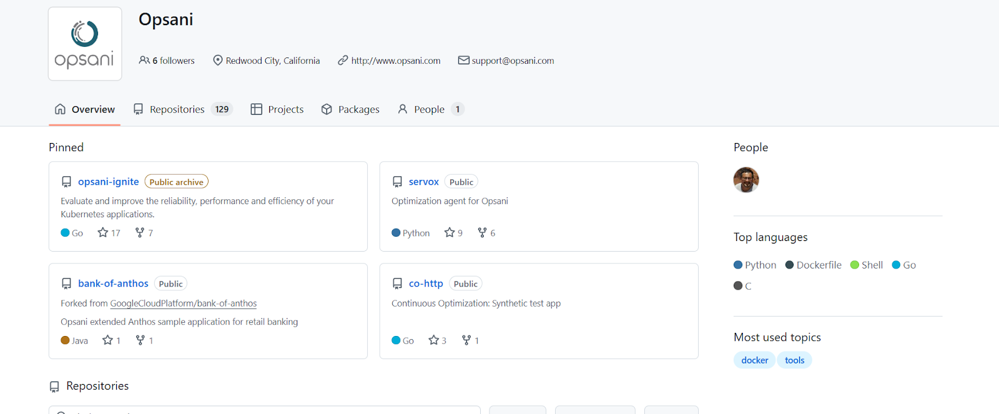Image resolution: width=999 pixels, height=414 pixels.
Task: Open the opsani-ignite repository link
Action: click(x=109, y=182)
